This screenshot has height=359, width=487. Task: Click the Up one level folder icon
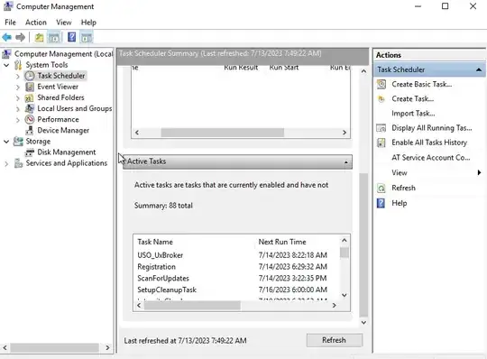[x=39, y=38]
